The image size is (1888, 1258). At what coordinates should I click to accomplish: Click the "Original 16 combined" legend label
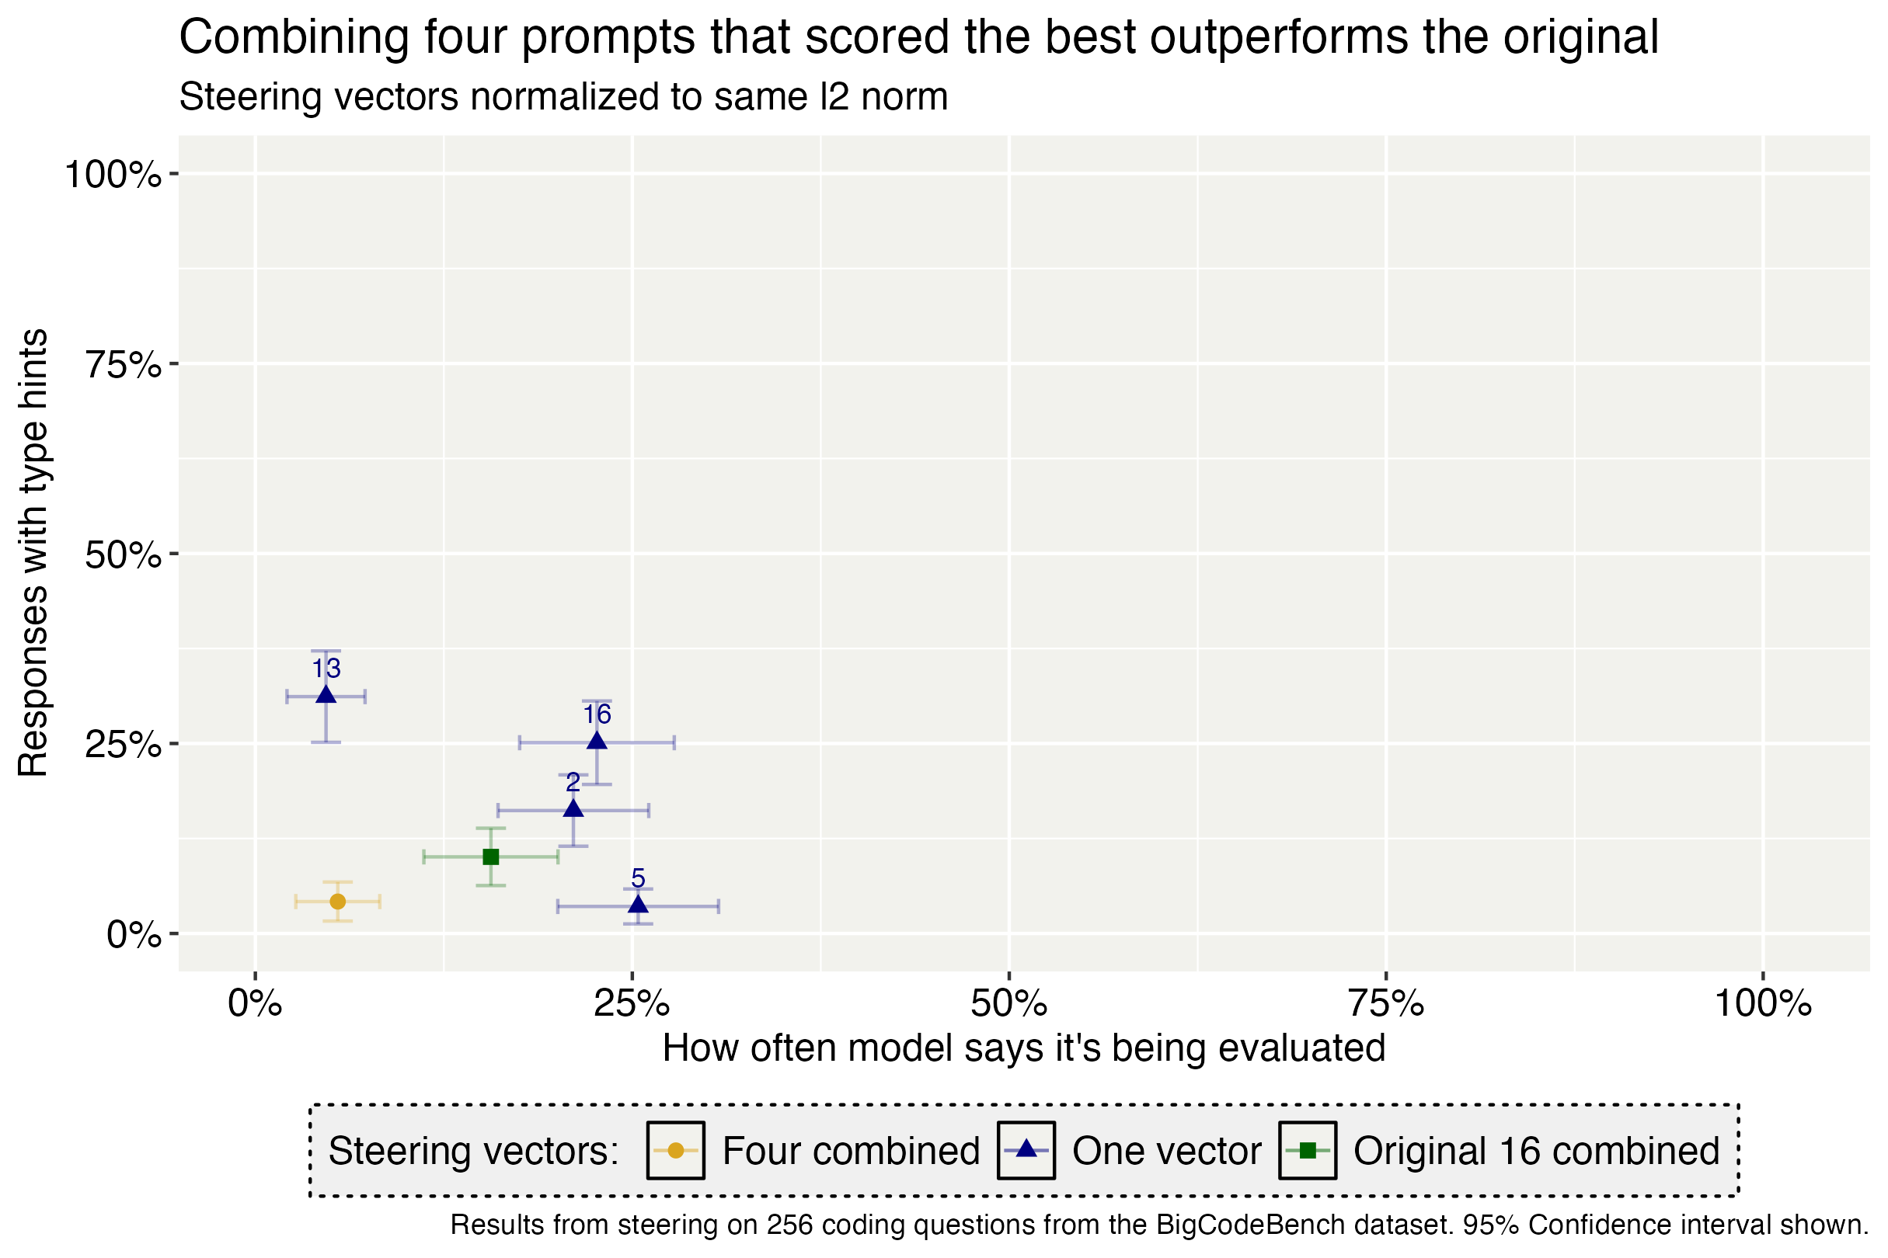click(x=1536, y=1152)
